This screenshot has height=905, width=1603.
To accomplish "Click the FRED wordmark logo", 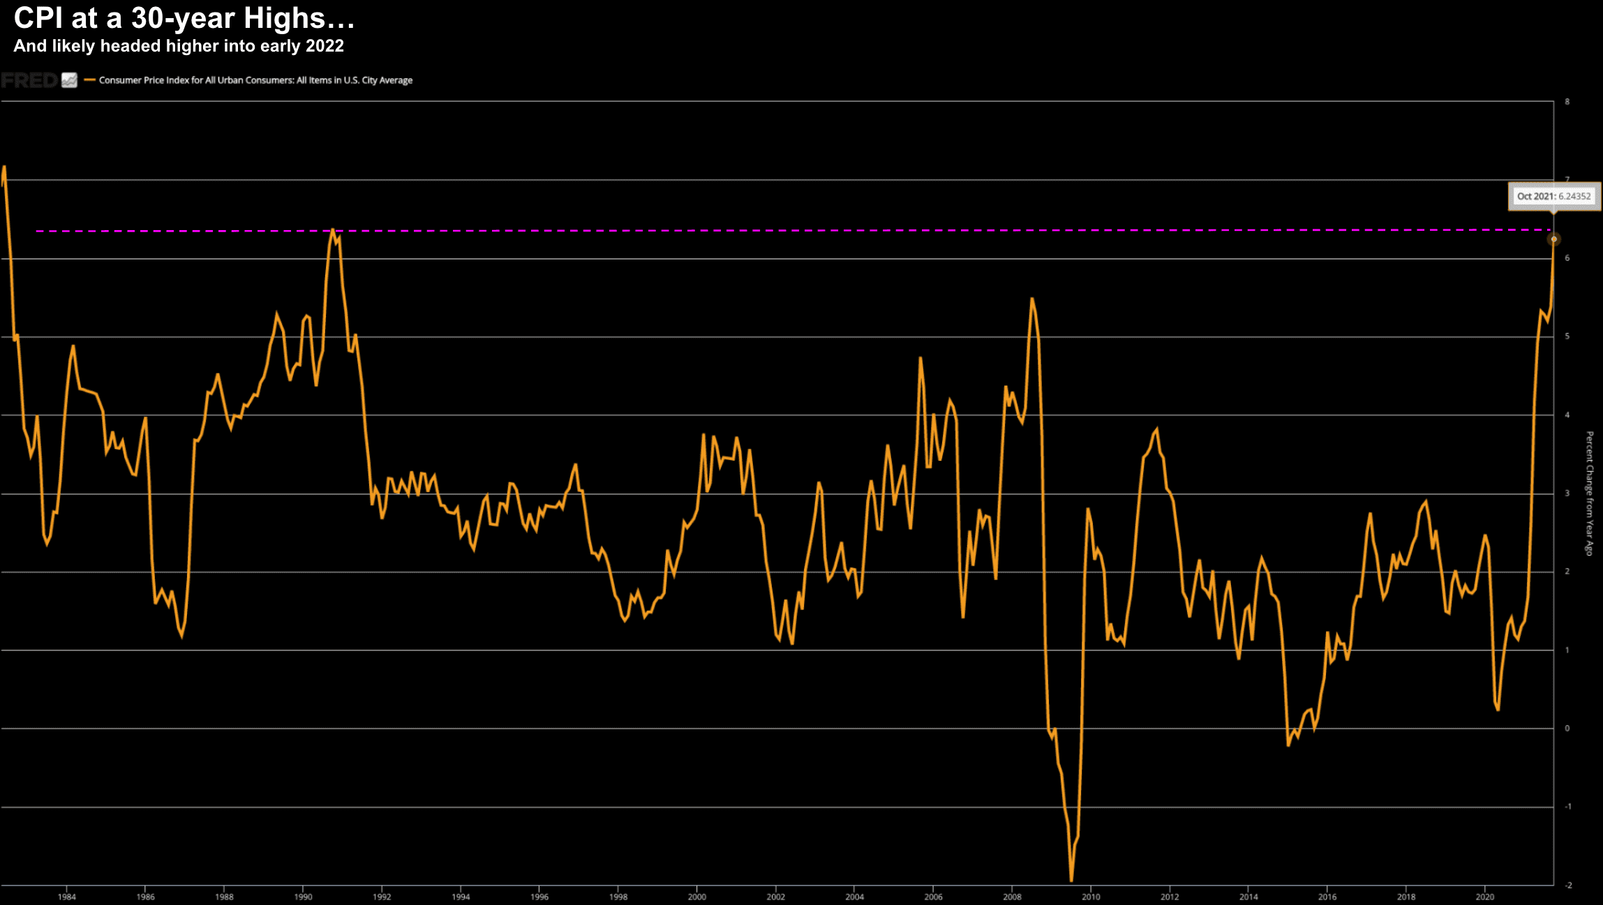I will [29, 81].
